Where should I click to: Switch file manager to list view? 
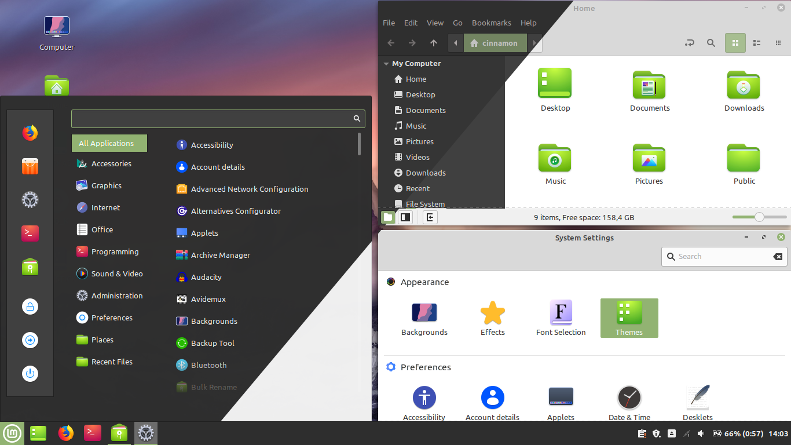click(x=757, y=43)
